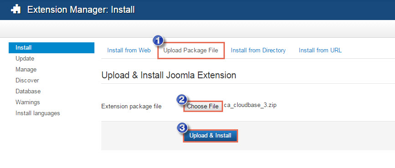The height and width of the screenshot is (168, 395).
Task: Click the ca_cloudbase_3.zip file name
Action: pos(250,105)
